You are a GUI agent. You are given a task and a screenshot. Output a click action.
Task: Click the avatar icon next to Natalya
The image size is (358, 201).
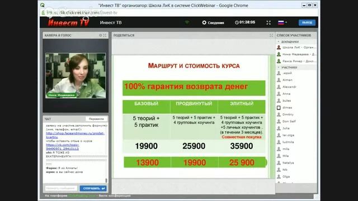tap(279, 162)
